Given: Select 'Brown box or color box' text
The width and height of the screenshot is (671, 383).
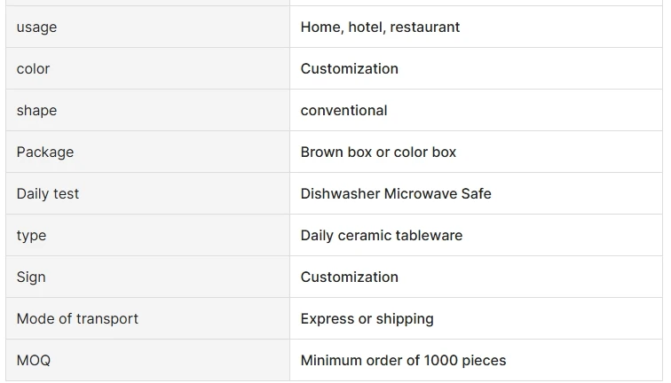Looking at the screenshot, I should tap(378, 152).
